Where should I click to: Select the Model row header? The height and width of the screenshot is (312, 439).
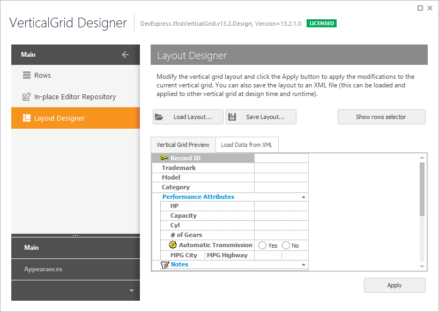(203, 177)
